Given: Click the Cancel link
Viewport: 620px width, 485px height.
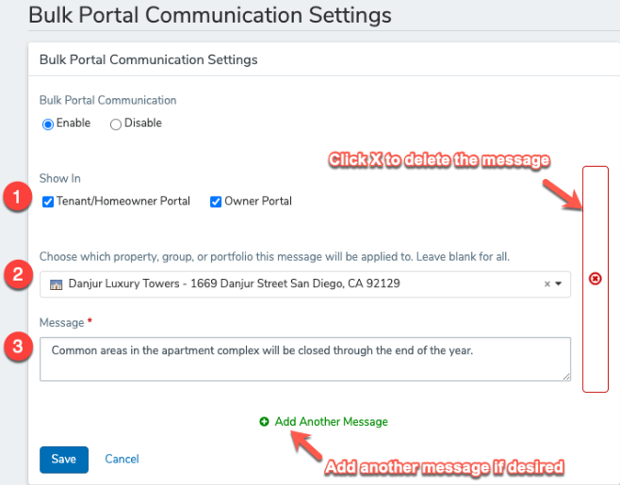Looking at the screenshot, I should tap(122, 459).
